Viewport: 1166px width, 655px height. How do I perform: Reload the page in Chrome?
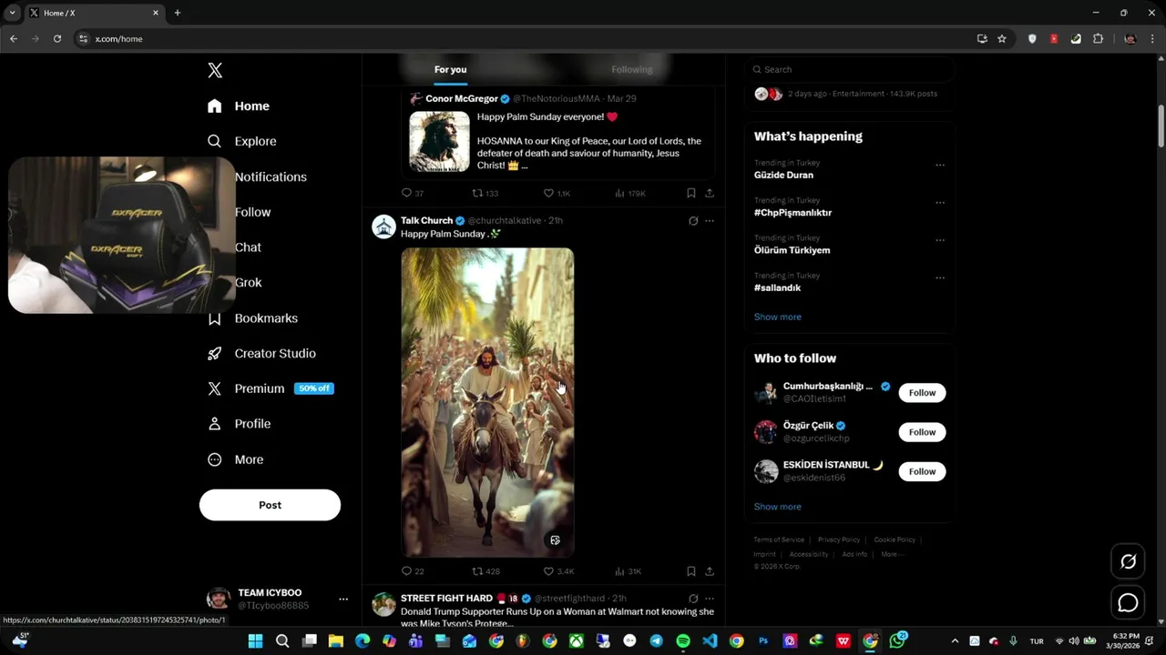coord(57,39)
